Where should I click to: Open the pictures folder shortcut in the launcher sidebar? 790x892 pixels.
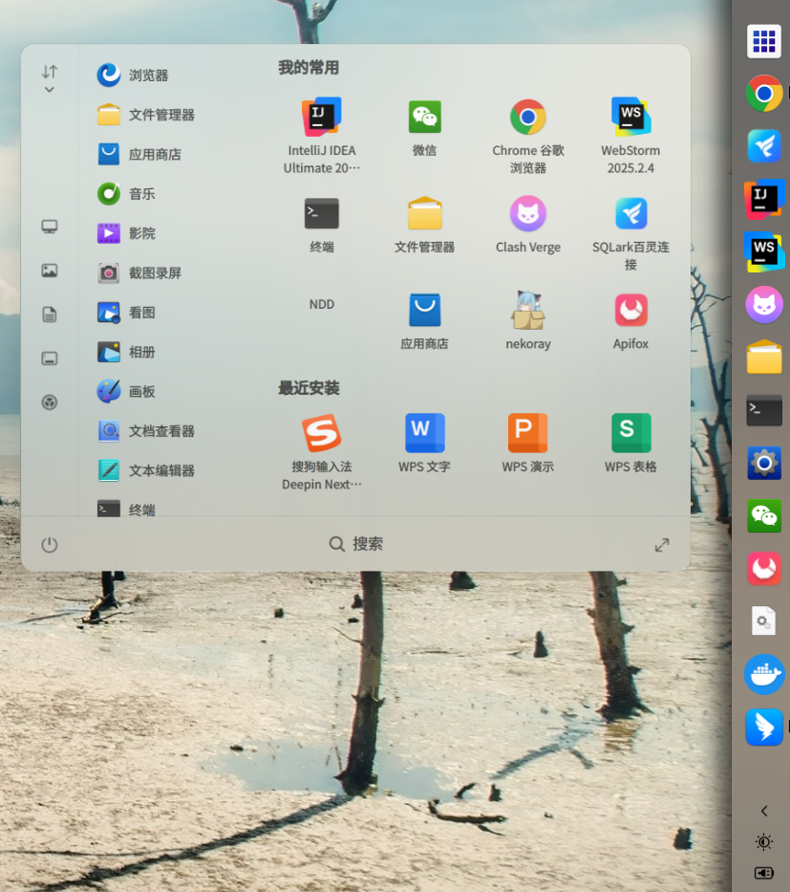50,271
